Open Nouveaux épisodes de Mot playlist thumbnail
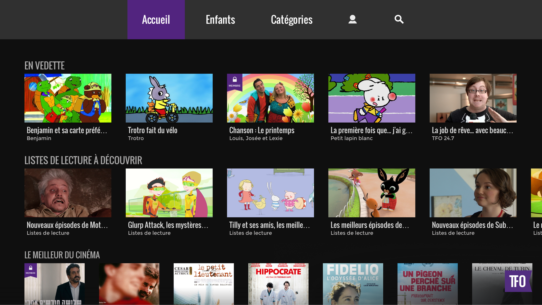 pos(68,193)
